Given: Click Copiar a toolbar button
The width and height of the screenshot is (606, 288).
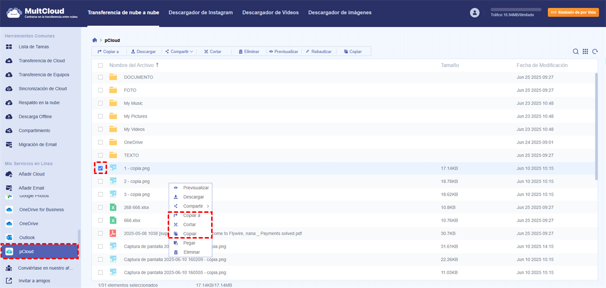Looking at the screenshot, I should [108, 51].
